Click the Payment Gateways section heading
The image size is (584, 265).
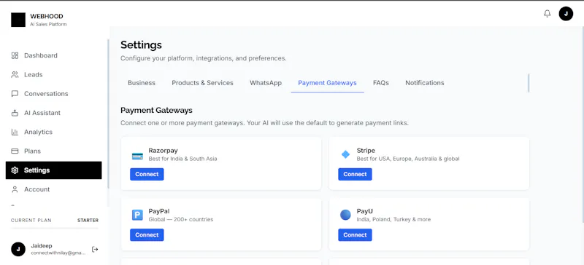(156, 111)
